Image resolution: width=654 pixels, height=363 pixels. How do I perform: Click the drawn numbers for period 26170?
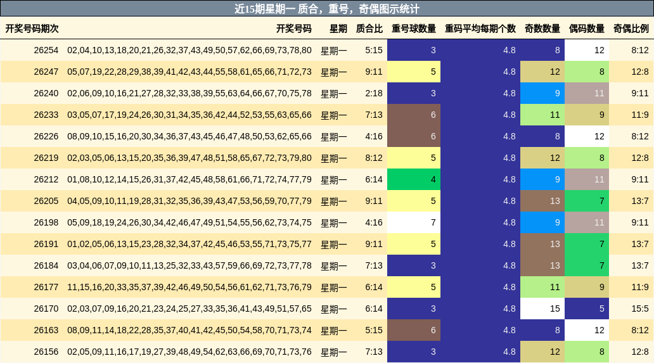[x=189, y=309]
